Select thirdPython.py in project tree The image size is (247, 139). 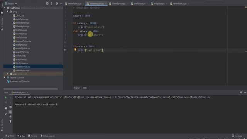[20, 63]
